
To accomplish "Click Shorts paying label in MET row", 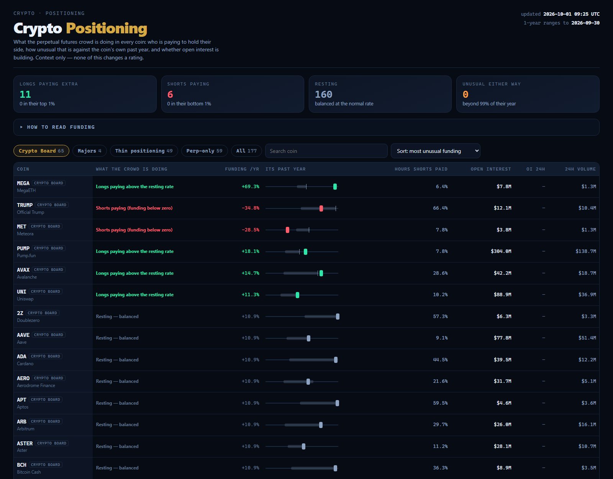I will tap(134, 230).
